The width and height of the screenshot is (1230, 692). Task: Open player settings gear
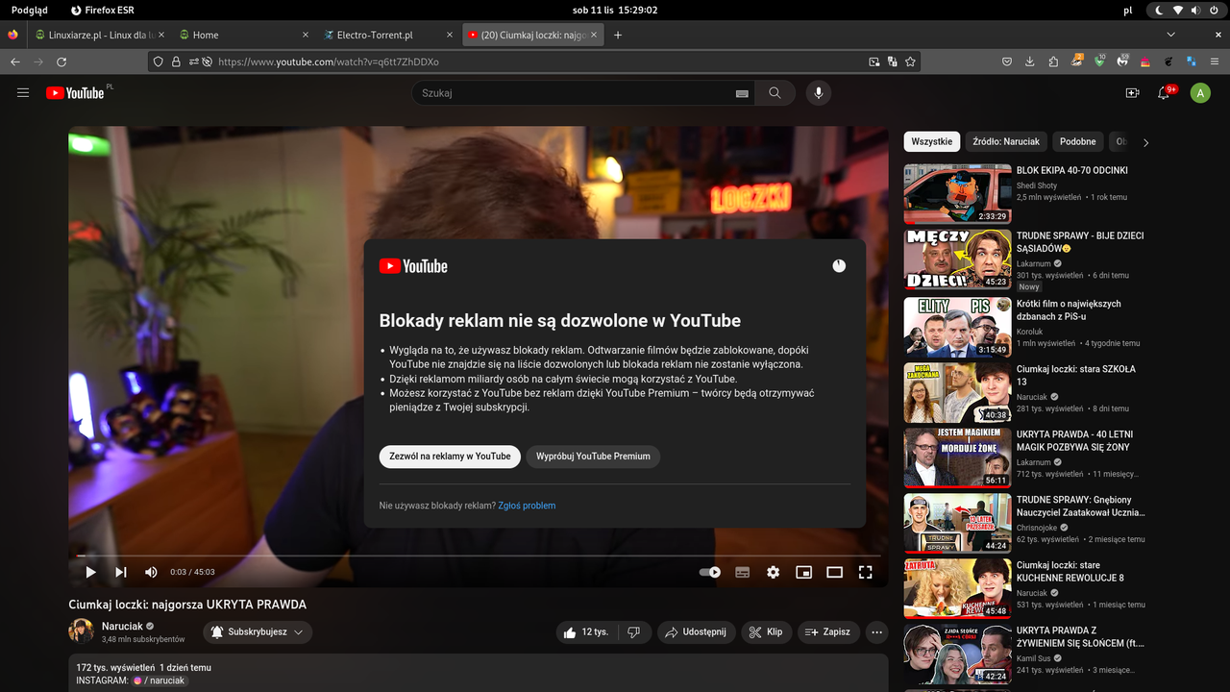point(773,572)
